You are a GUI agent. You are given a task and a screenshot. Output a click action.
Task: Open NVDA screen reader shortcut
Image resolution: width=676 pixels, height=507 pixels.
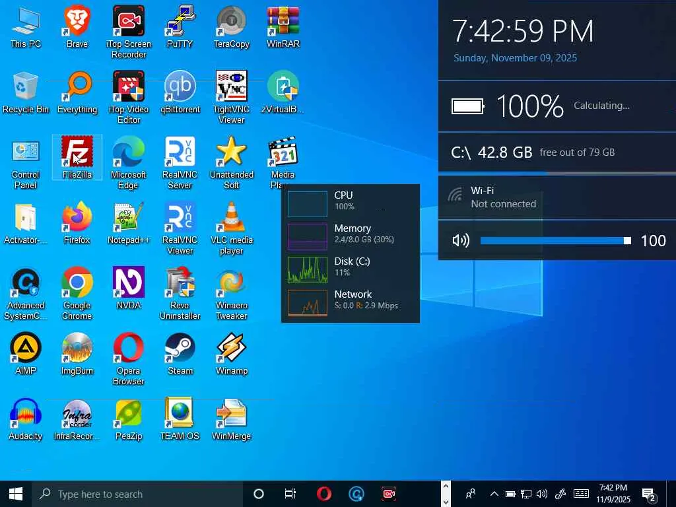129,289
